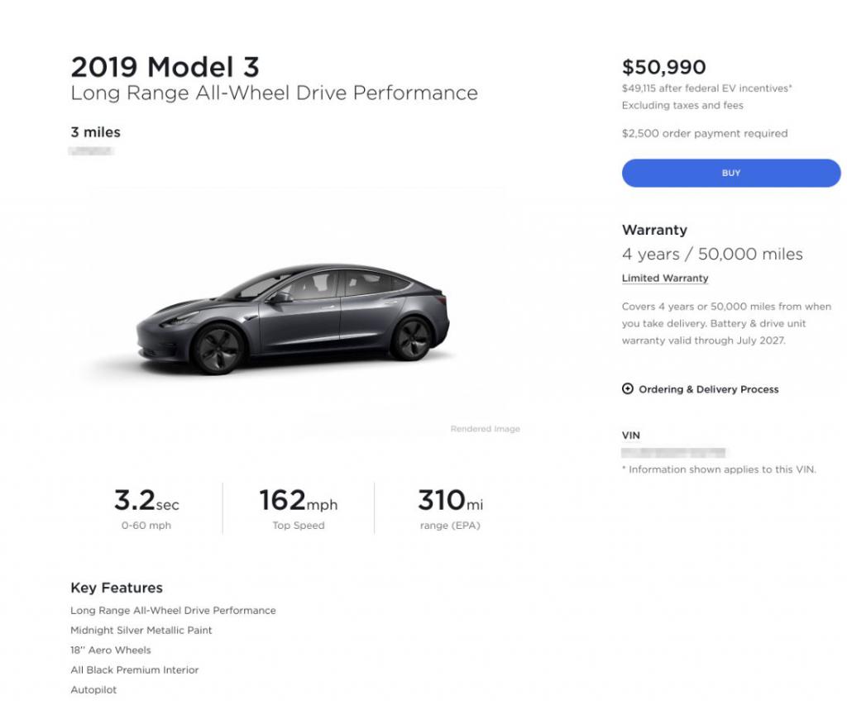This screenshot has height=705, width=847.
Task: Click the 3.2 sec 0-60 mph stat
Action: (x=146, y=508)
